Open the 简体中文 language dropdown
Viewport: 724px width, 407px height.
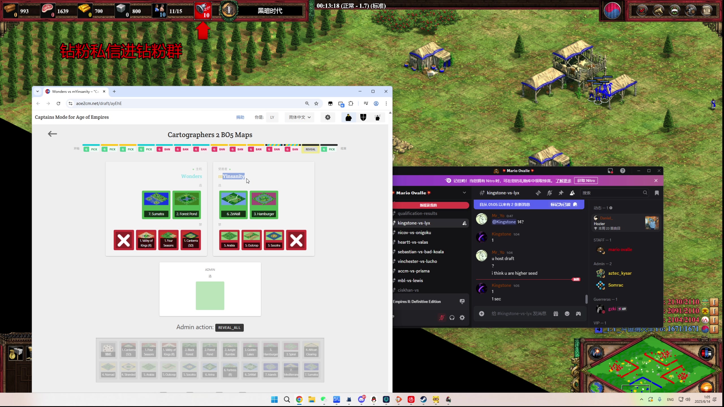point(299,117)
